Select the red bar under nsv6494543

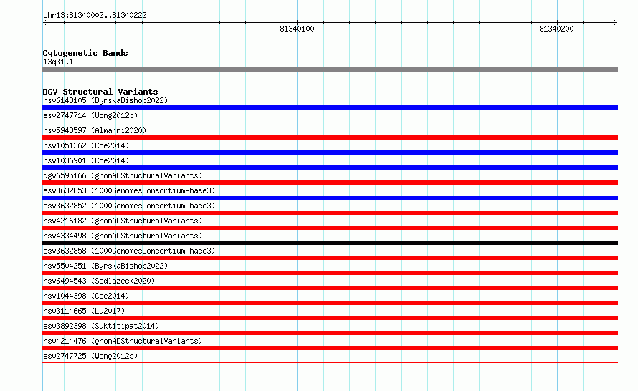coord(330,288)
